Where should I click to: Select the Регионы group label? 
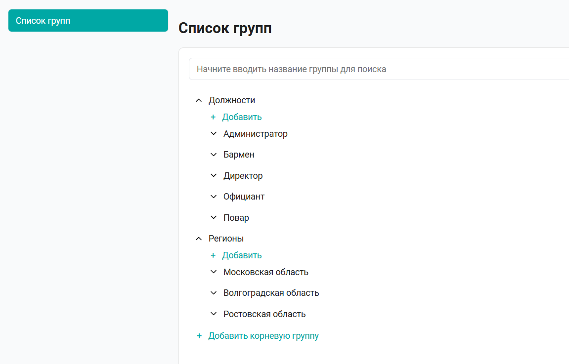point(226,239)
